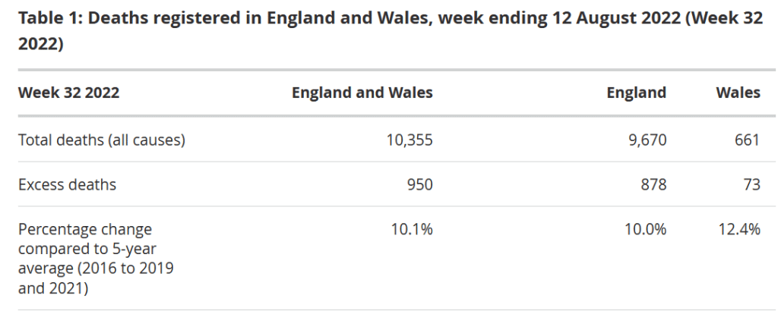Click 'and 2021)' text in last row label
This screenshot has height=311, width=778.
53,287
